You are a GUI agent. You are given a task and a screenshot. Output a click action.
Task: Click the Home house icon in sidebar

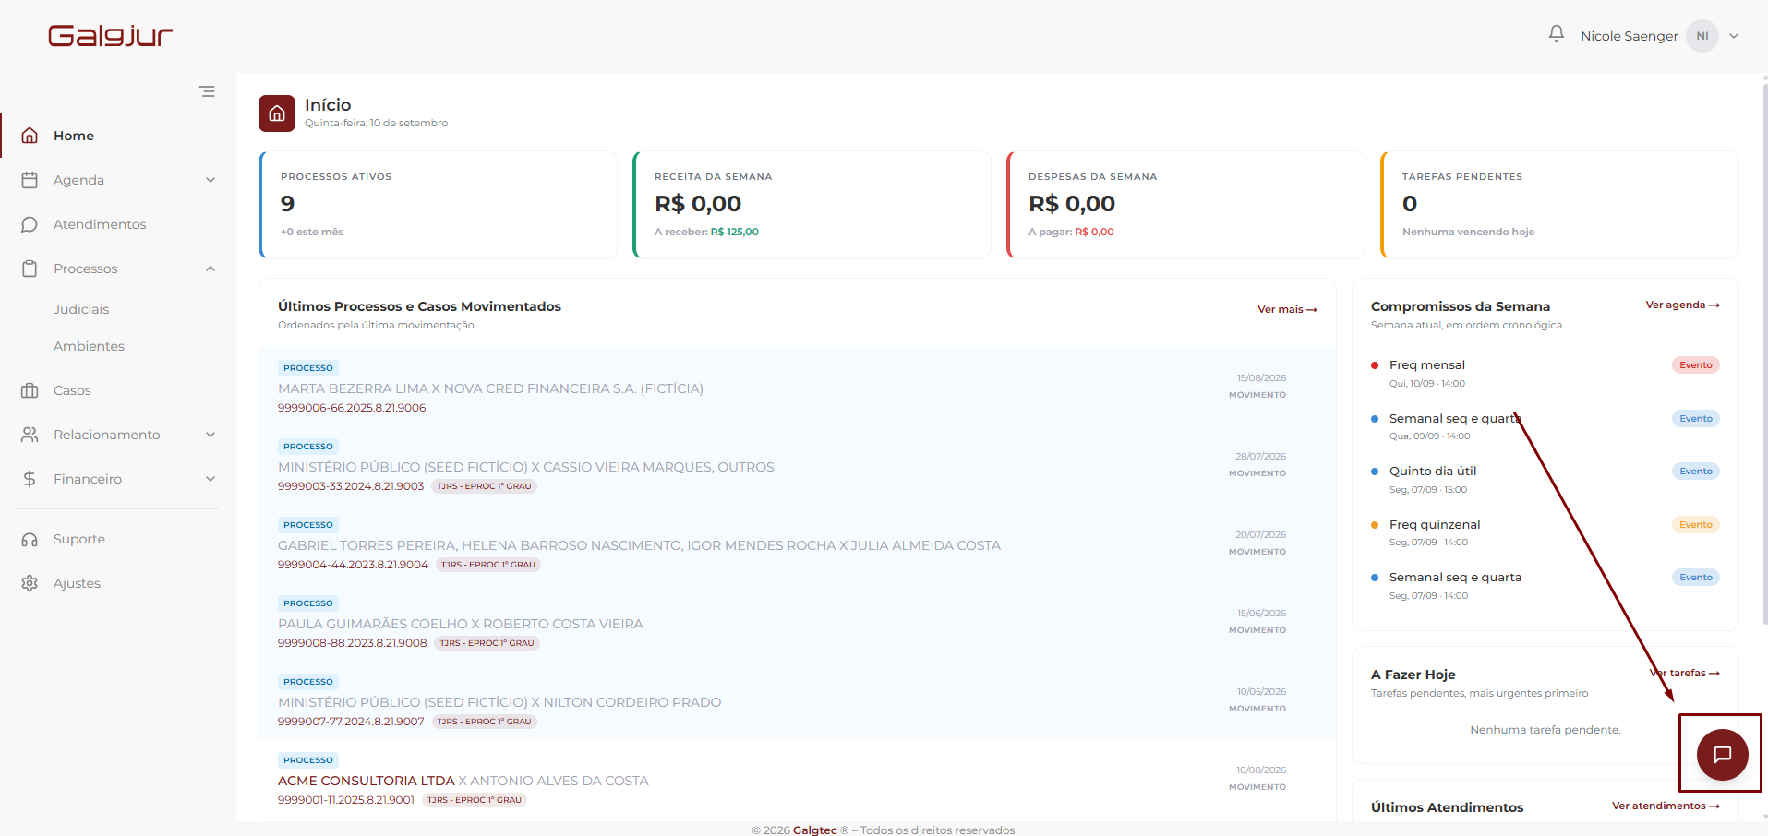(30, 136)
